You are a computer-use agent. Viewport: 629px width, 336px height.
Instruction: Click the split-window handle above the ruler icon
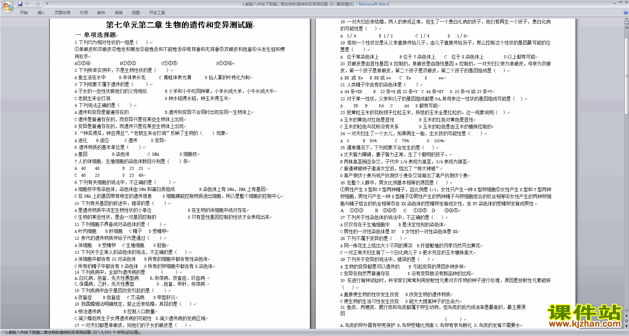pos(627,19)
